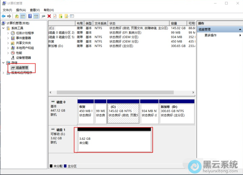Select the 3.62 GB unallocated partition

click(114, 141)
